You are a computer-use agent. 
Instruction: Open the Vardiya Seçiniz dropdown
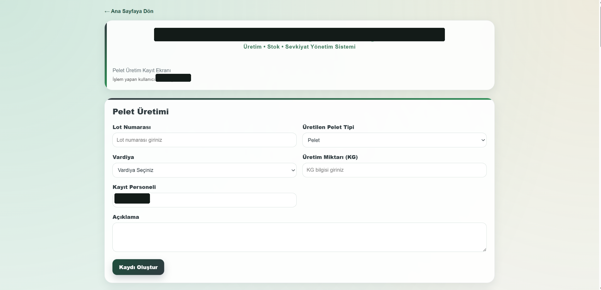(205, 170)
